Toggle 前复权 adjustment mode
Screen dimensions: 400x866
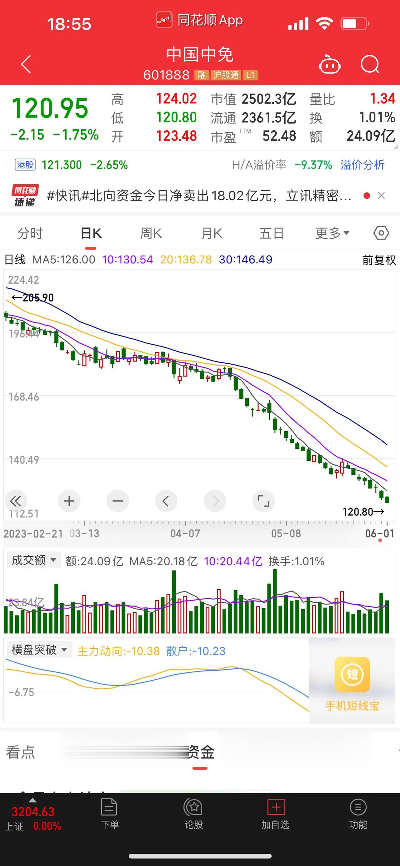379,260
